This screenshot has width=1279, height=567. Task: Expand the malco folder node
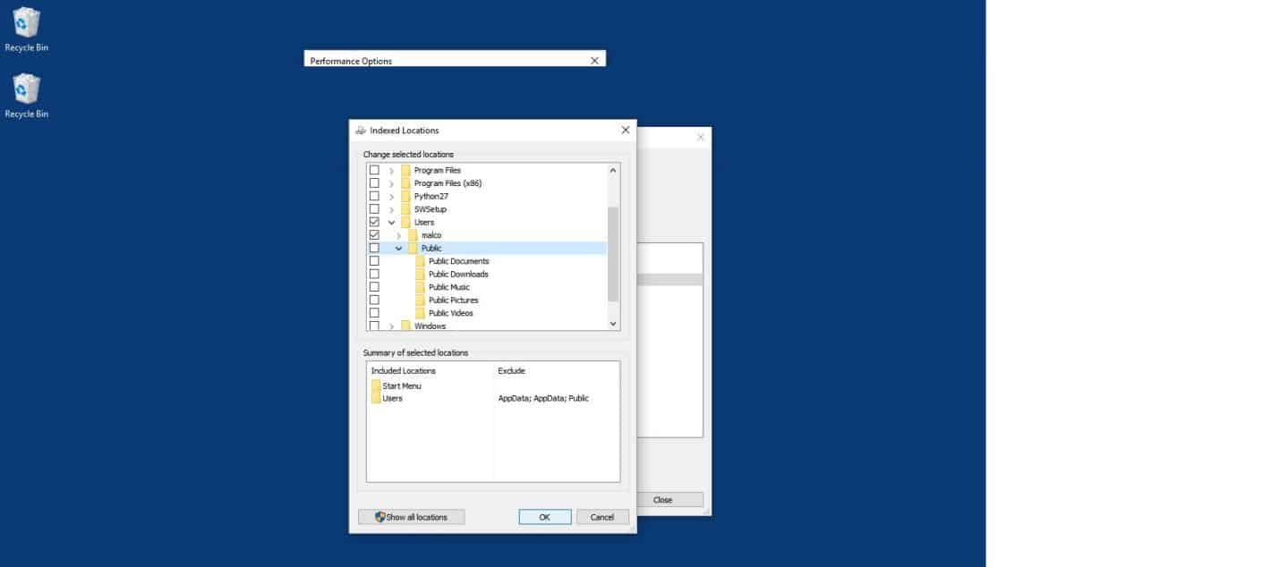click(x=398, y=235)
